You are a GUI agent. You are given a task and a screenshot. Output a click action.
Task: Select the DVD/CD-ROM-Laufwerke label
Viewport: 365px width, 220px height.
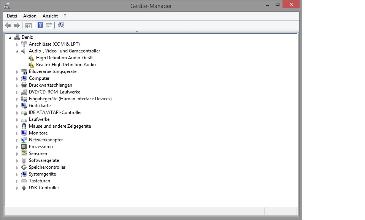point(54,92)
